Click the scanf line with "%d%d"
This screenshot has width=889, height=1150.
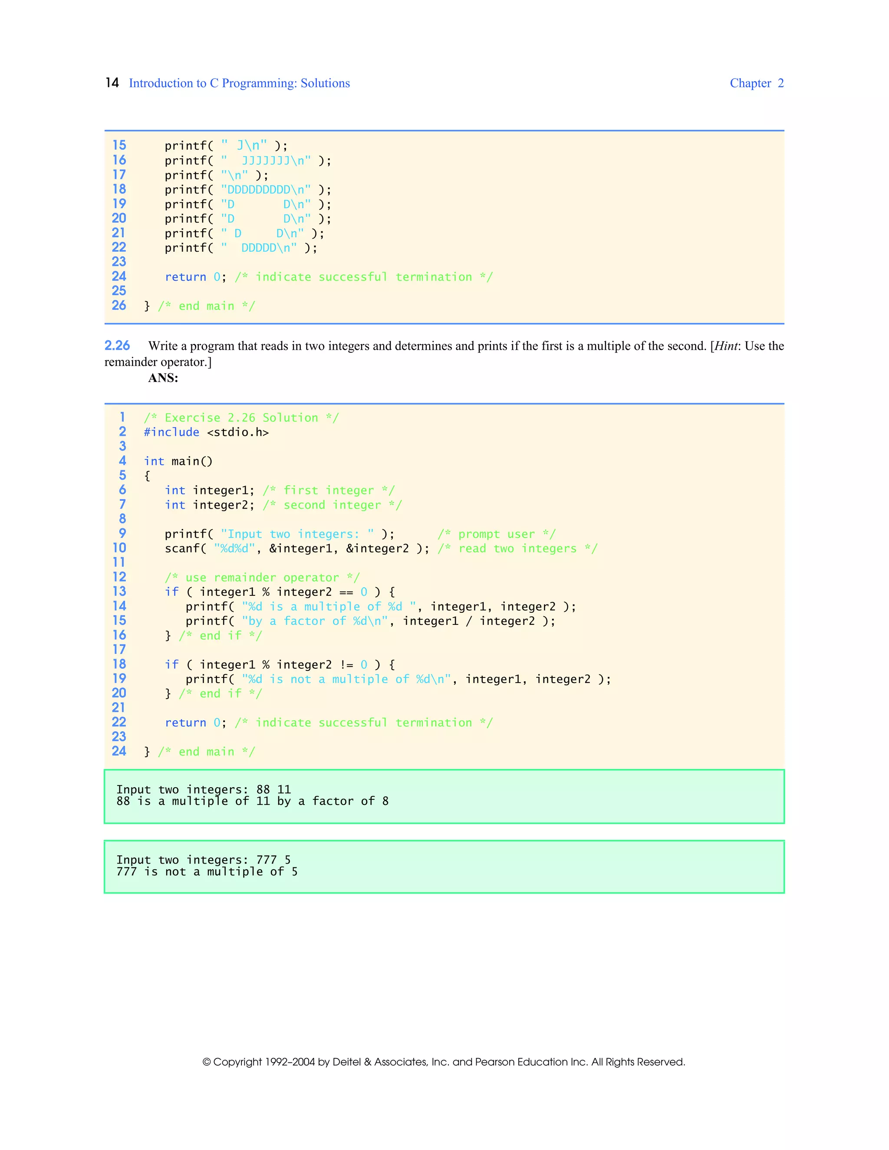click(297, 549)
